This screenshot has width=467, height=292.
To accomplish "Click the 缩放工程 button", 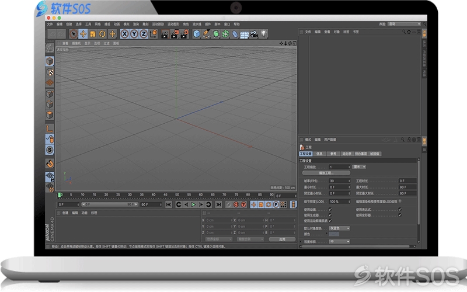I will pyautogui.click(x=326, y=173).
